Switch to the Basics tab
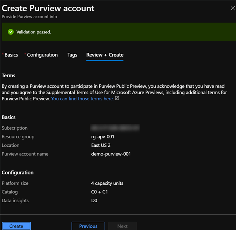The width and height of the screenshot is (236, 230). (11, 55)
